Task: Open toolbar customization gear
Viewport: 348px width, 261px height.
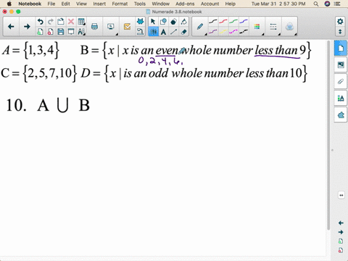Action: pyautogui.click(x=340, y=22)
